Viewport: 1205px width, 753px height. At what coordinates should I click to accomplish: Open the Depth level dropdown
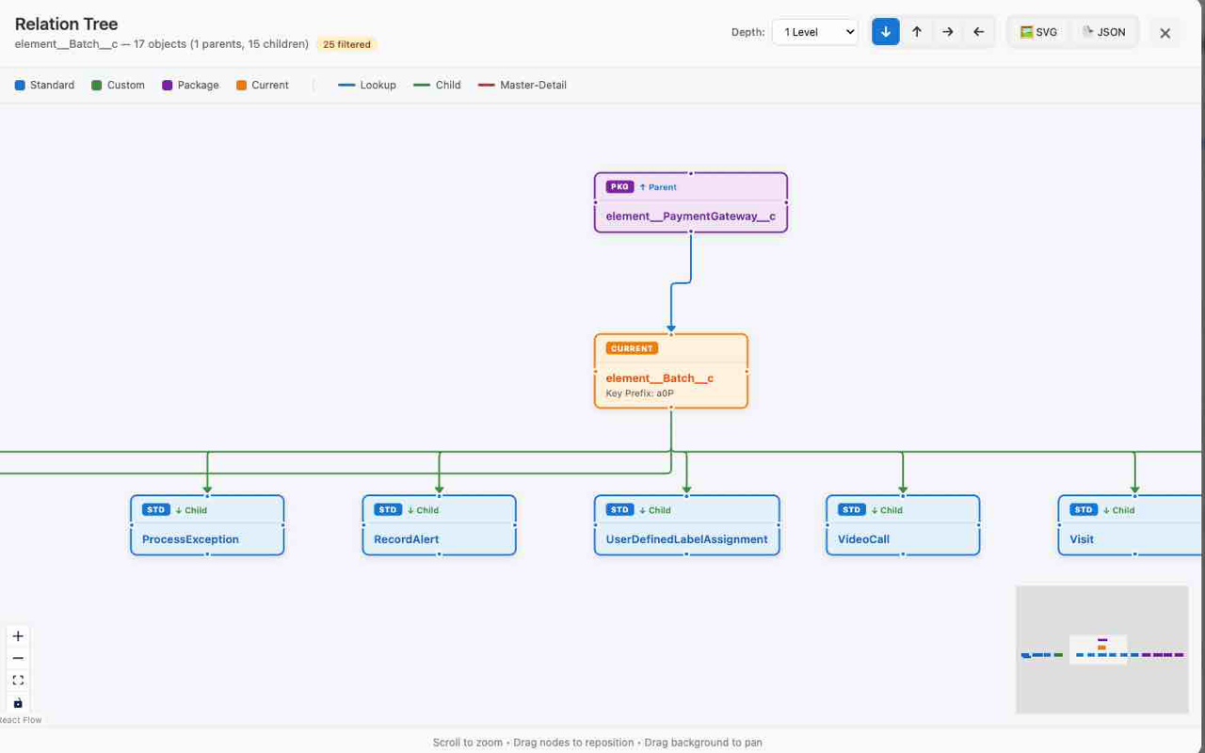(x=814, y=31)
